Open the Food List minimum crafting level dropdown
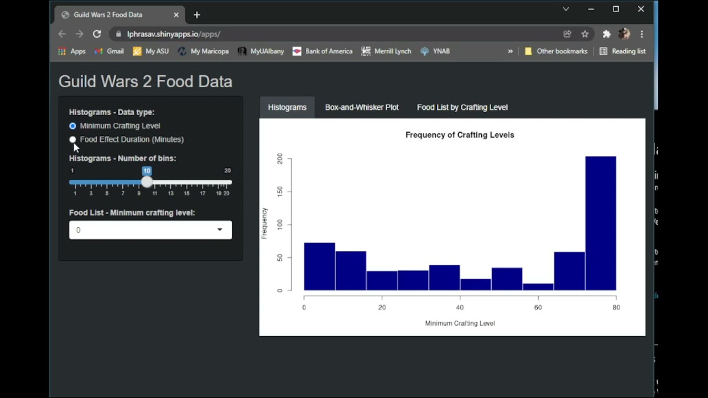The image size is (708, 398). coord(150,230)
